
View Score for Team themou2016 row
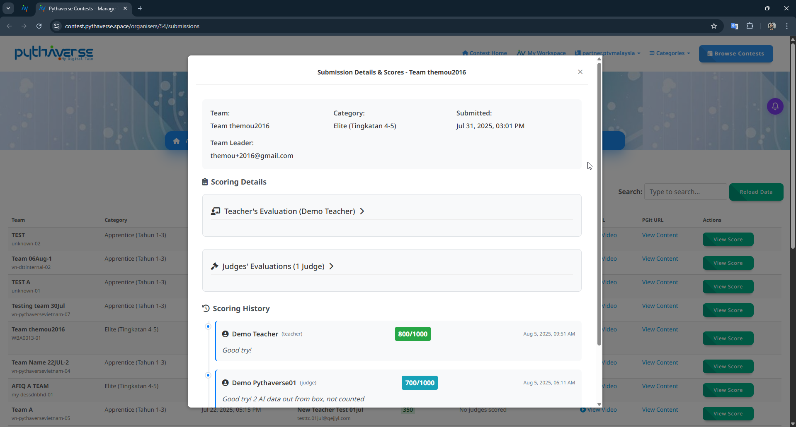[728, 338]
